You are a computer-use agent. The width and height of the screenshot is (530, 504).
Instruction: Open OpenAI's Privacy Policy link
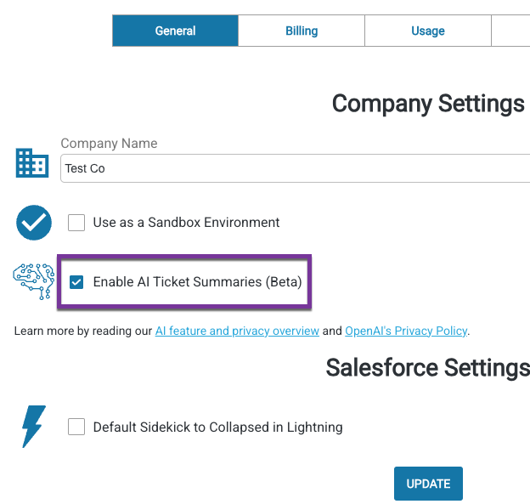406,331
